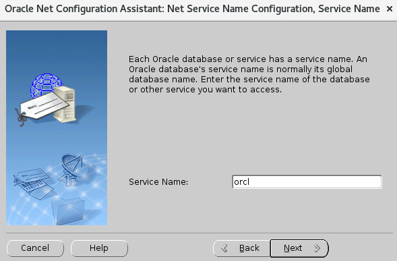
Task: Open the Help button
Action: click(x=99, y=248)
